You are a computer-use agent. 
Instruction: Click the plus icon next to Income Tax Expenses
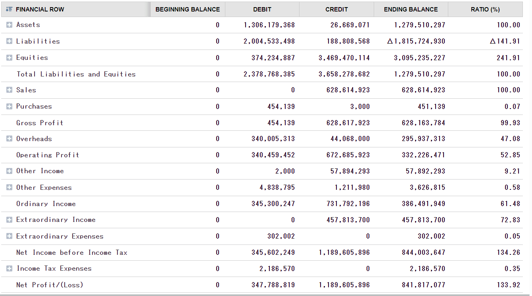point(9,268)
